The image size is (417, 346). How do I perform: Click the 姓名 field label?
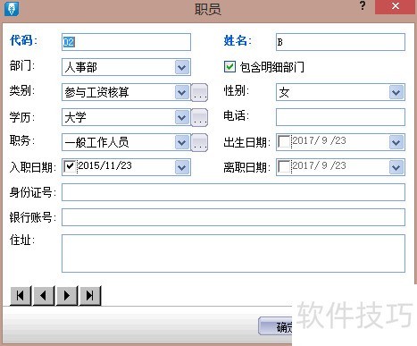coord(238,40)
